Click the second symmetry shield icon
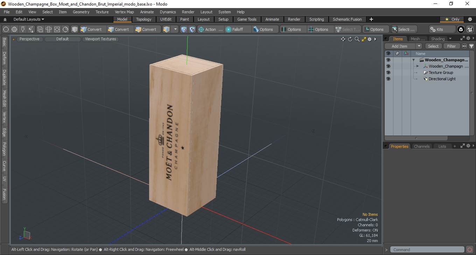The width and height of the screenshot is (476, 255). [x=192, y=29]
